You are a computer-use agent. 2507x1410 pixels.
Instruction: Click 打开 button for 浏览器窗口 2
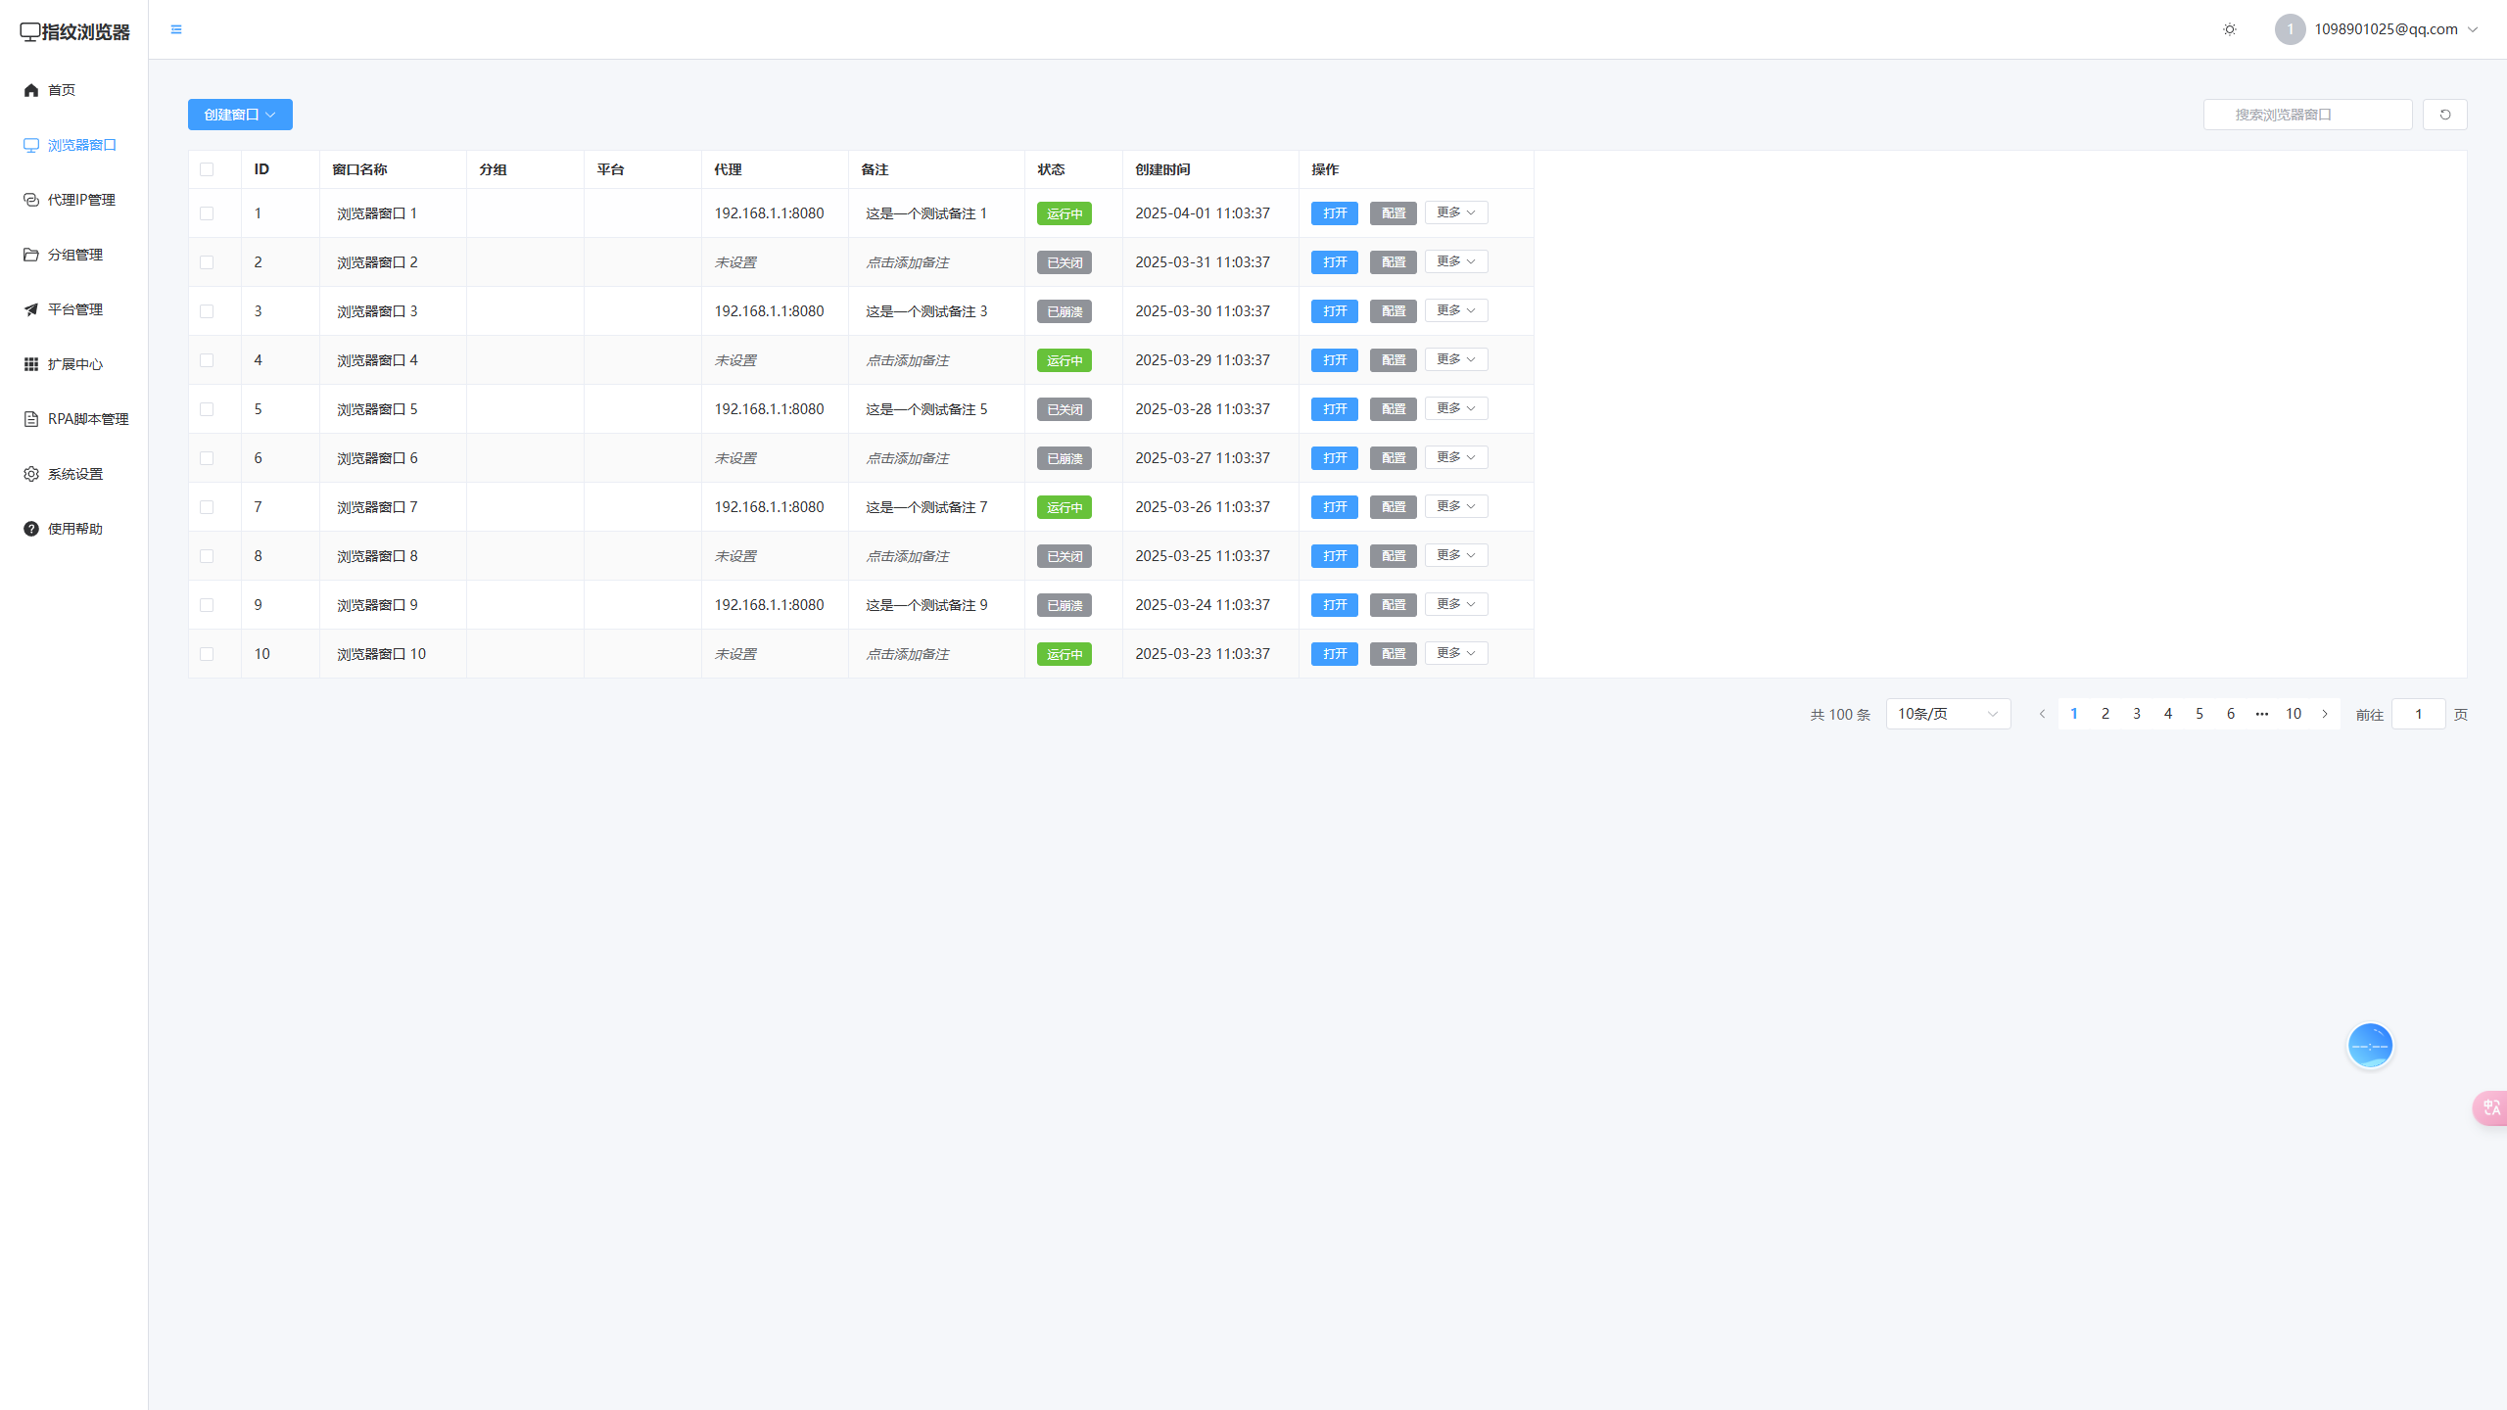(1334, 262)
